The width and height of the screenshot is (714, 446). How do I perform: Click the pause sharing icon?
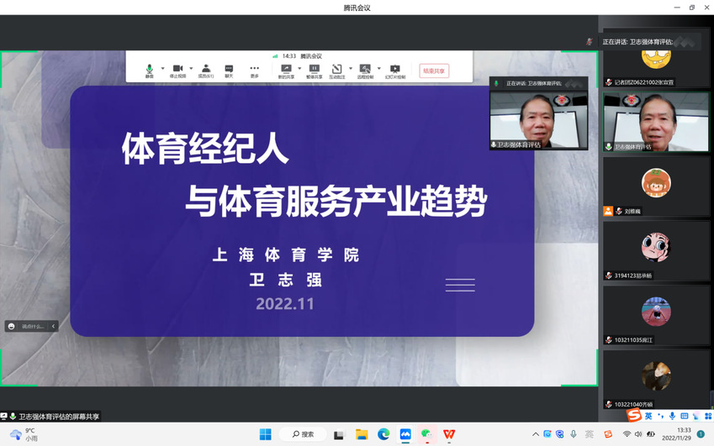314,70
